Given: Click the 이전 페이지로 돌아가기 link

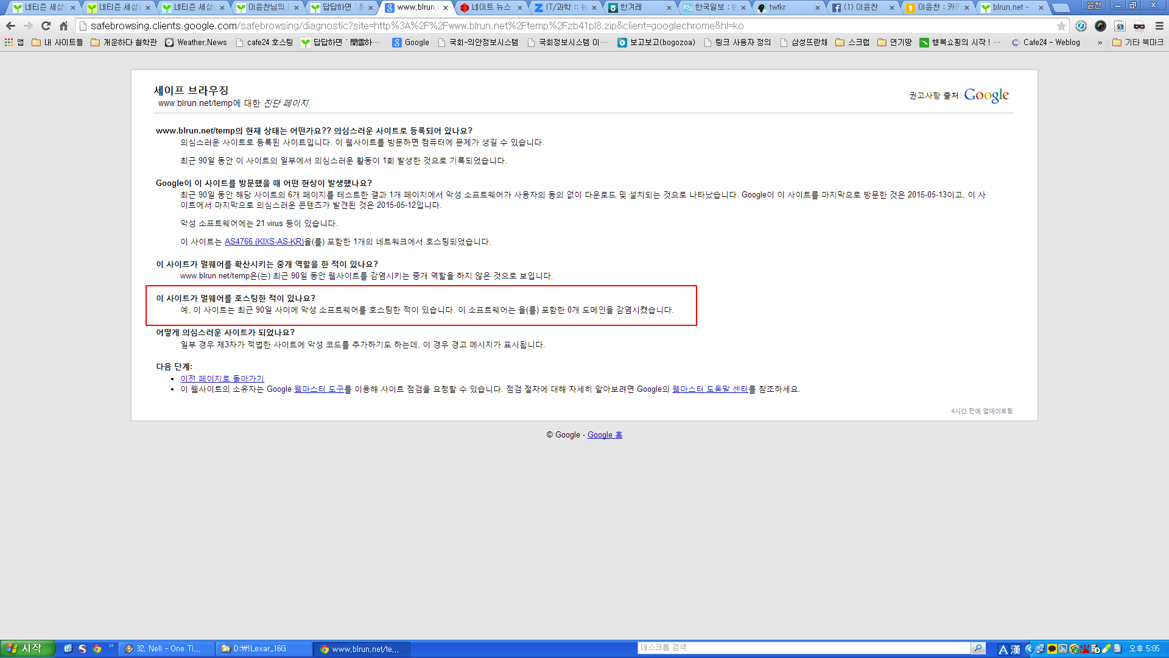Looking at the screenshot, I should pyautogui.click(x=222, y=379).
